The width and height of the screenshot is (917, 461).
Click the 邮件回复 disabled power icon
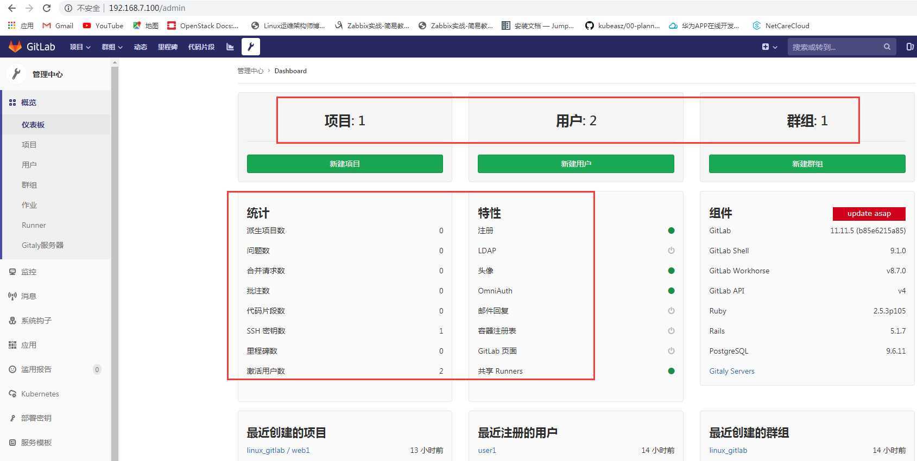click(x=671, y=311)
